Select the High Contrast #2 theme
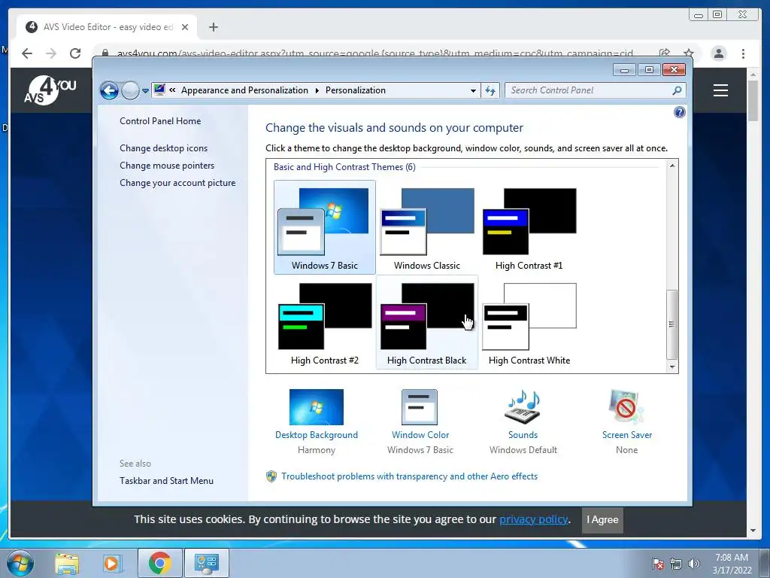770x578 pixels. coord(325,322)
